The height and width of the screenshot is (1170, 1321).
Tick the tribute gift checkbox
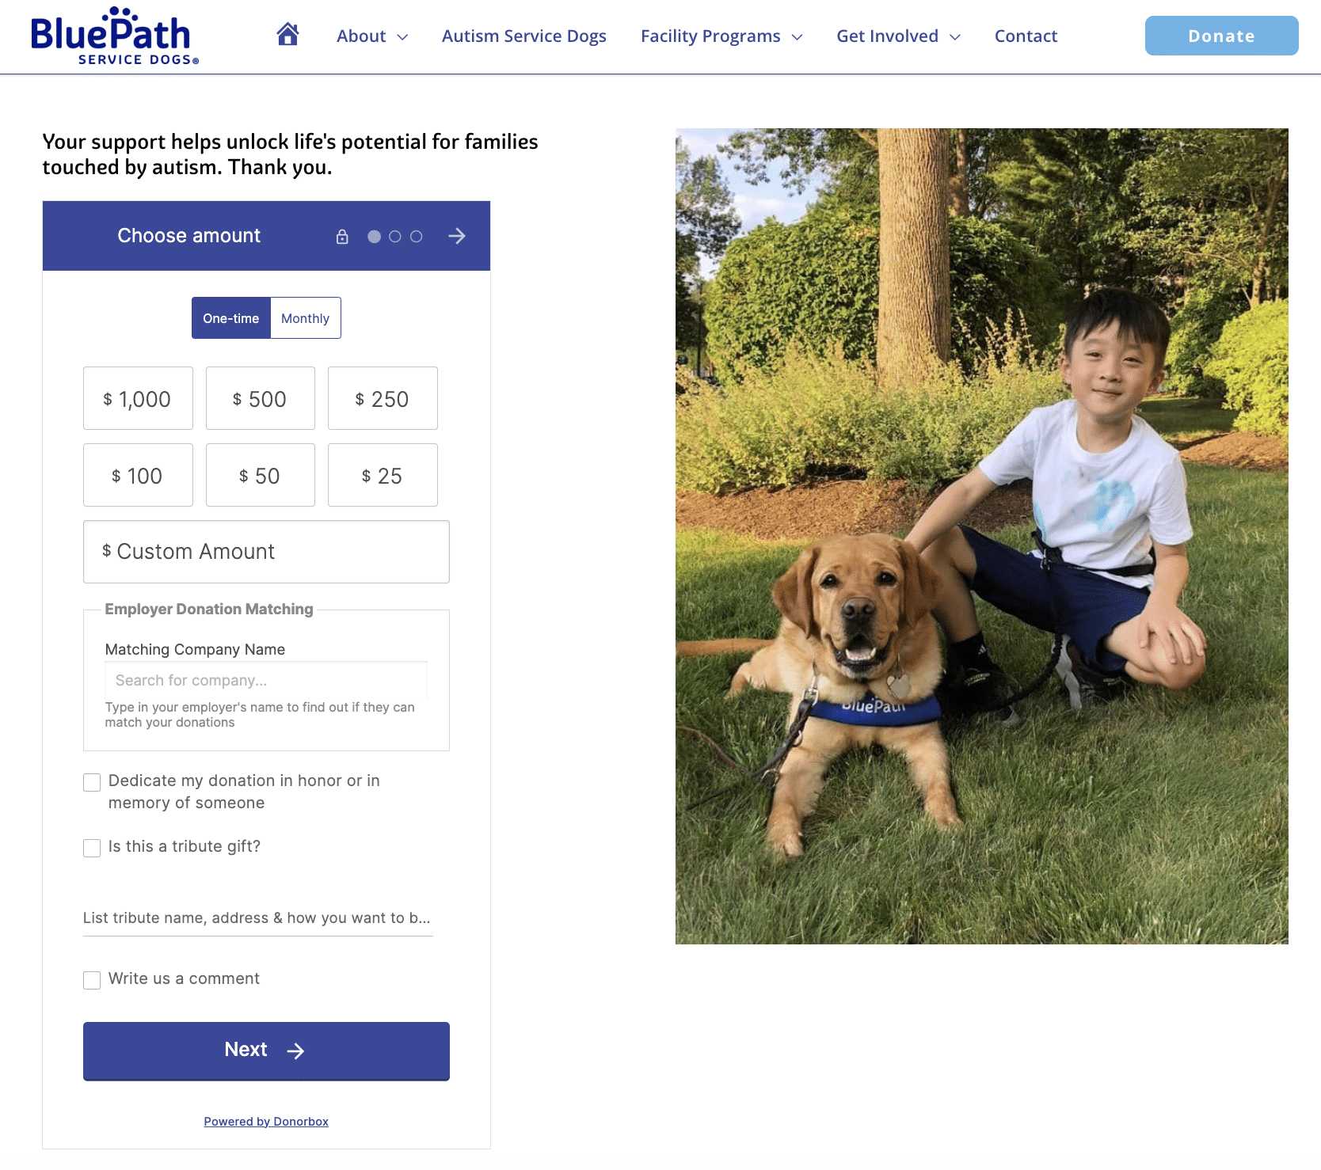pos(92,848)
